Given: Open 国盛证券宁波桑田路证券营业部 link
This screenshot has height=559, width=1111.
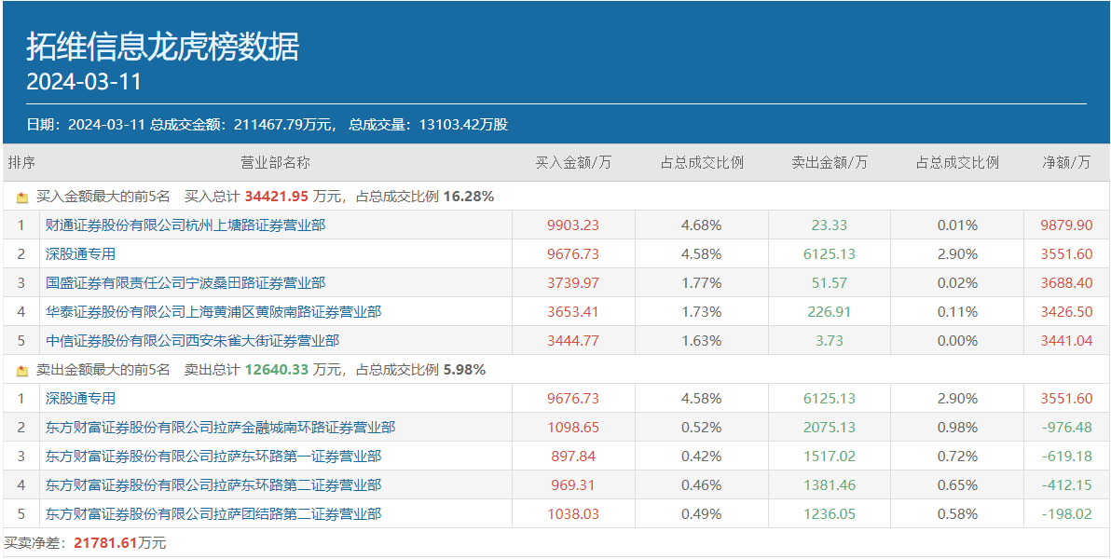Looking at the screenshot, I should coord(185,282).
